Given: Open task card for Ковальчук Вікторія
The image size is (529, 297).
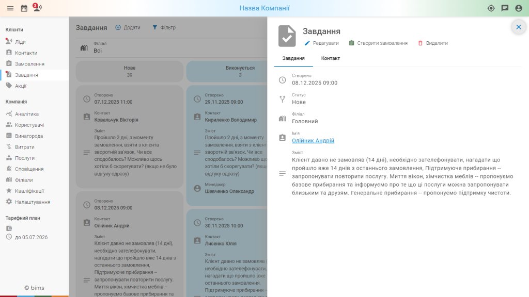Looking at the screenshot, I should coord(130,137).
